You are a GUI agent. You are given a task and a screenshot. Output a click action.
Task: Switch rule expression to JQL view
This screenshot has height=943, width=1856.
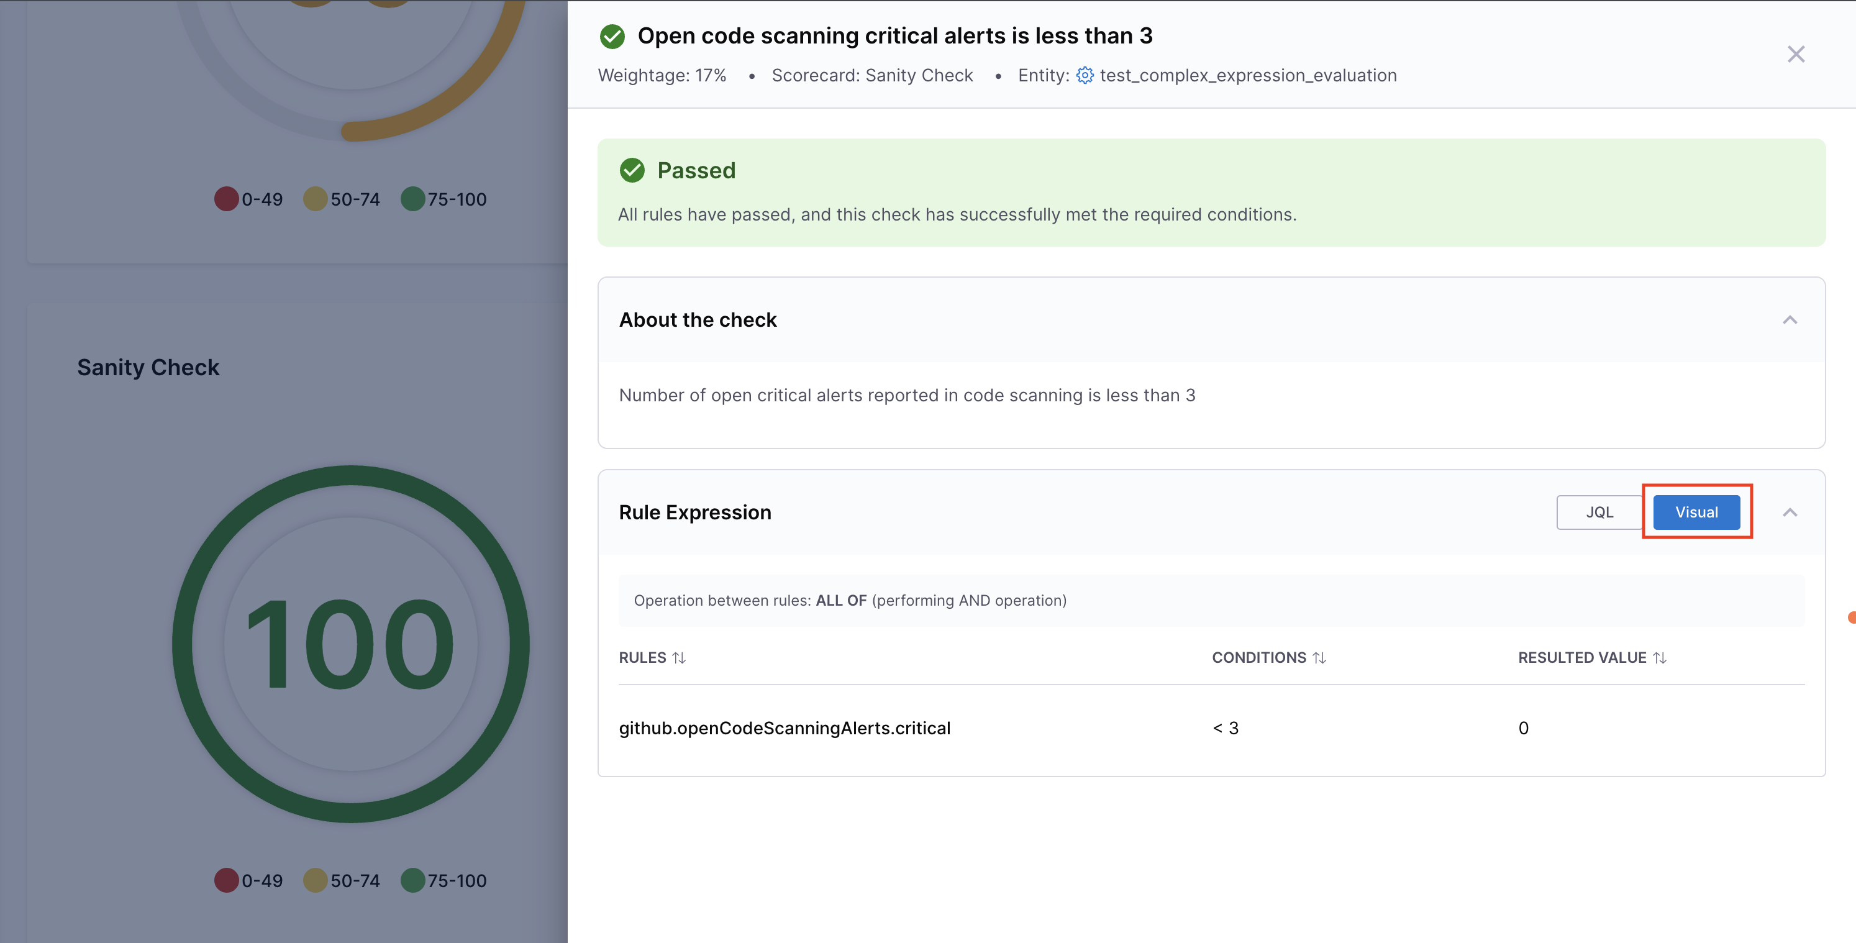tap(1599, 512)
